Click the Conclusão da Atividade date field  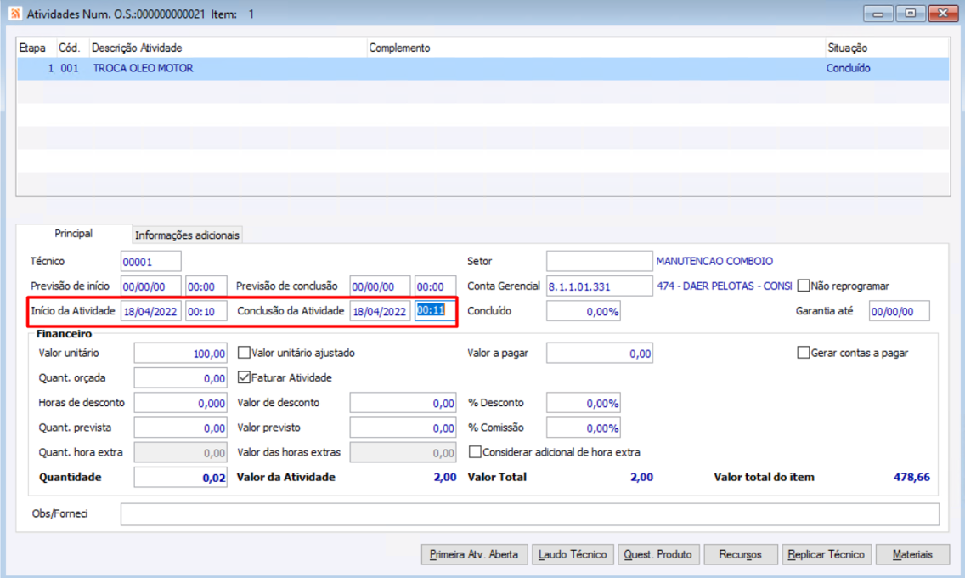(x=380, y=311)
